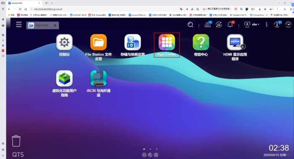Click the browser back arrow
This screenshot has height=159, width=294.
coord(9,9)
